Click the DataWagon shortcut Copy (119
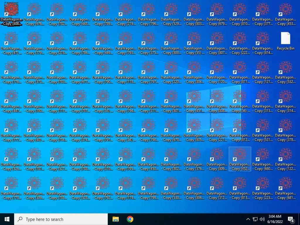 125,188
